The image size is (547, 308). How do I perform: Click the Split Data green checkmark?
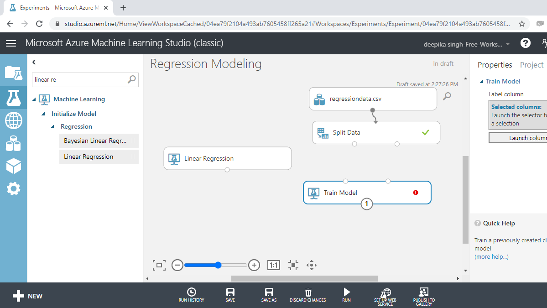[425, 132]
